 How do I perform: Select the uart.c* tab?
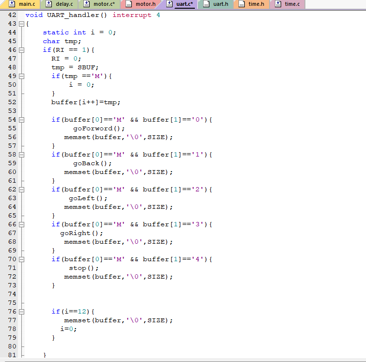(180, 4)
